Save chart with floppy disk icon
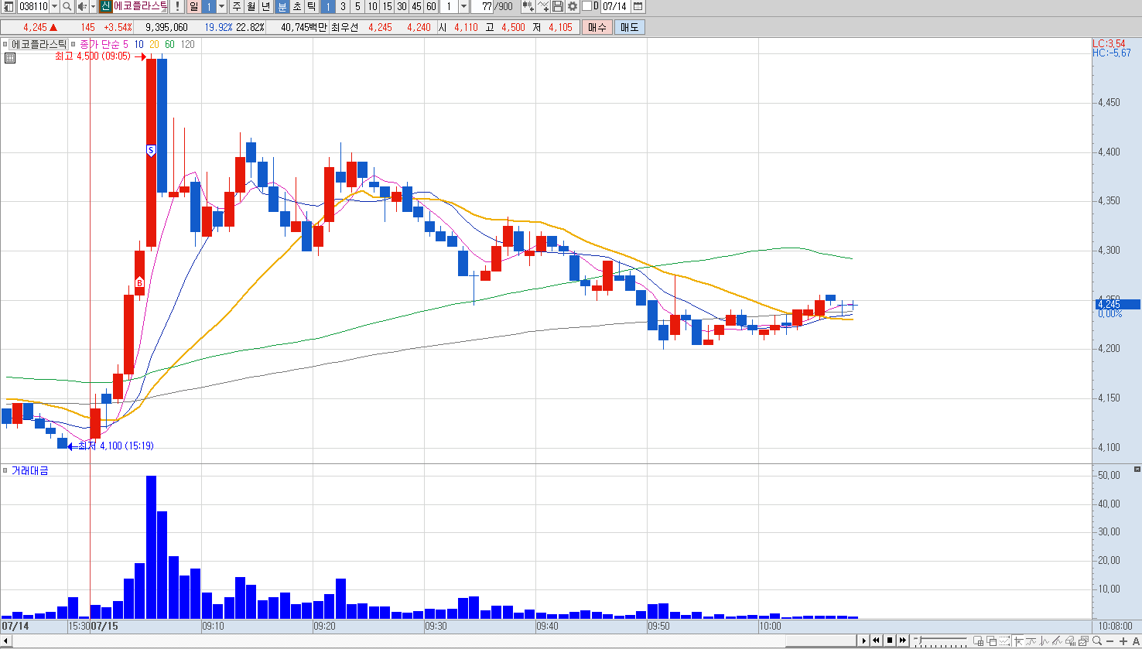The width and height of the screenshot is (1142, 649). pyautogui.click(x=557, y=6)
